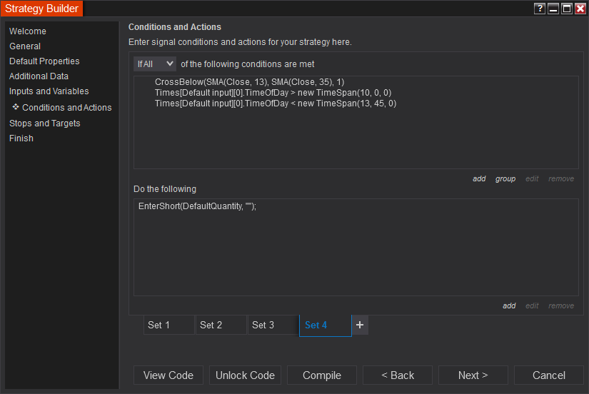Navigate to Inputs and Variables
Viewport: 589px width, 394px height.
point(49,91)
